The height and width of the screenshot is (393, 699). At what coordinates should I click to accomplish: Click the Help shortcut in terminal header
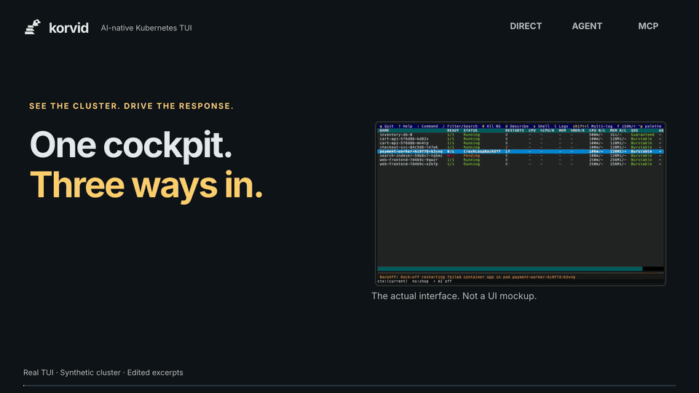pyautogui.click(x=406, y=126)
